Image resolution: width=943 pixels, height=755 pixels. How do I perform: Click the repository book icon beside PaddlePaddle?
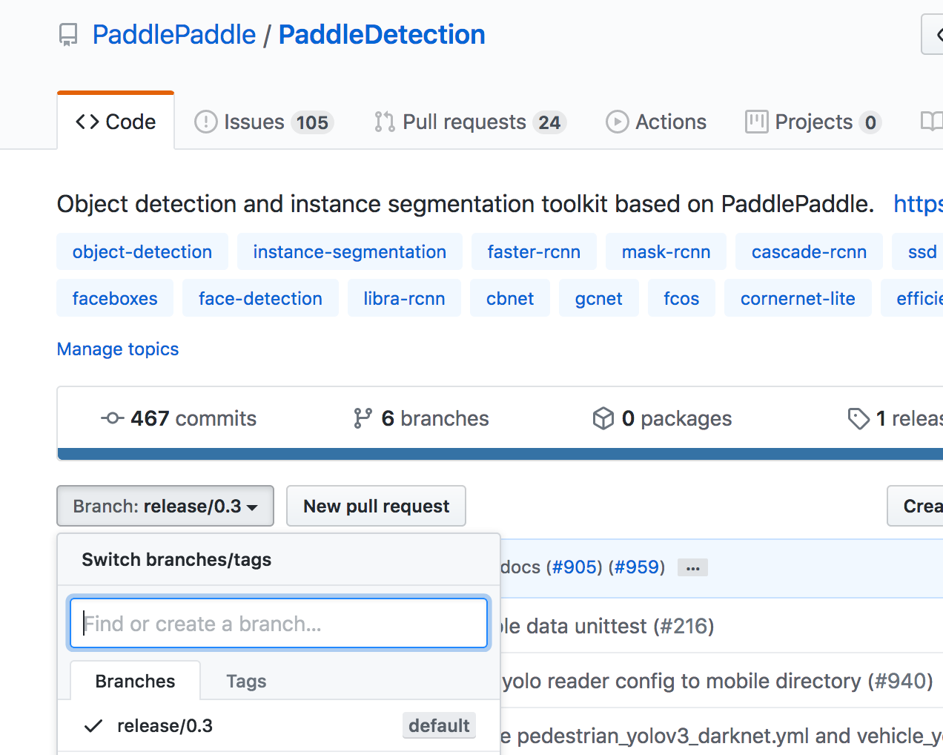(x=67, y=34)
